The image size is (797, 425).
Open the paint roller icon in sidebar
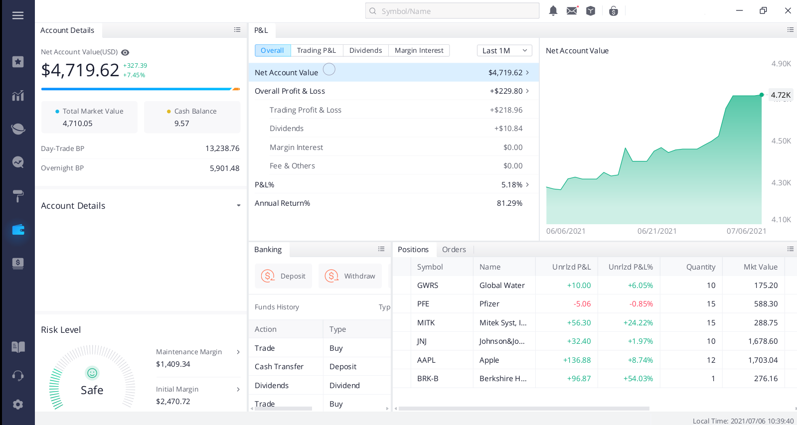pos(18,196)
